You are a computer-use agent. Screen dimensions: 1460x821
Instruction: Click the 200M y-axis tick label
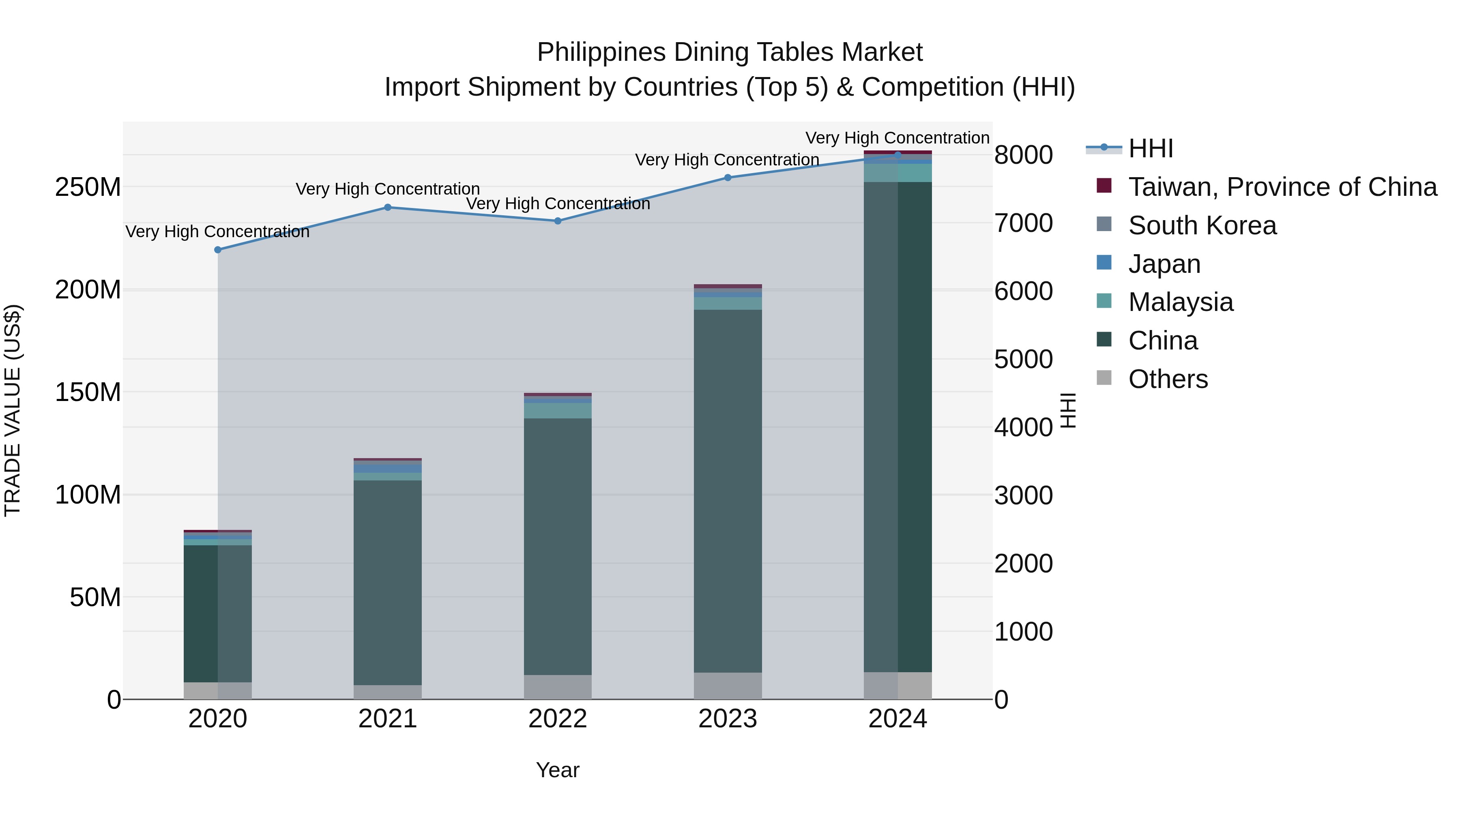88,289
